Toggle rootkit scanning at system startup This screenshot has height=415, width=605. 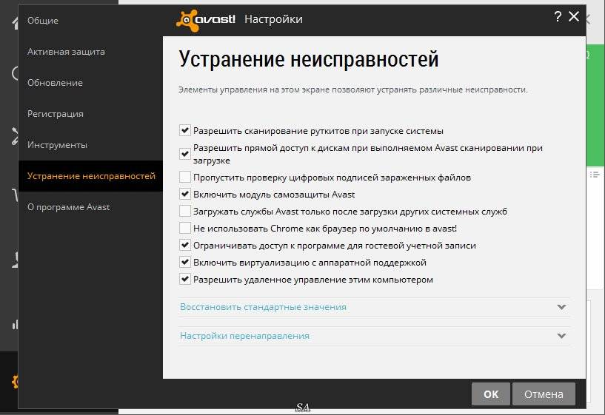(x=185, y=130)
